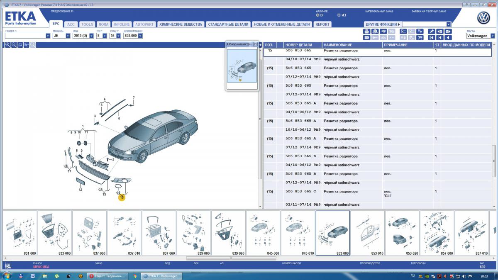Click the single left triangle back icon
Screen dimensions: 498x280
coord(448,37)
